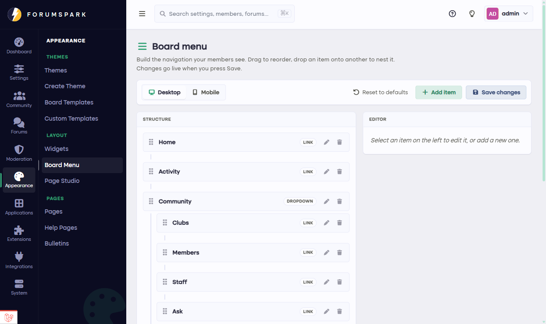The width and height of the screenshot is (546, 324).
Task: Edit the Members menu item
Action: tap(327, 252)
